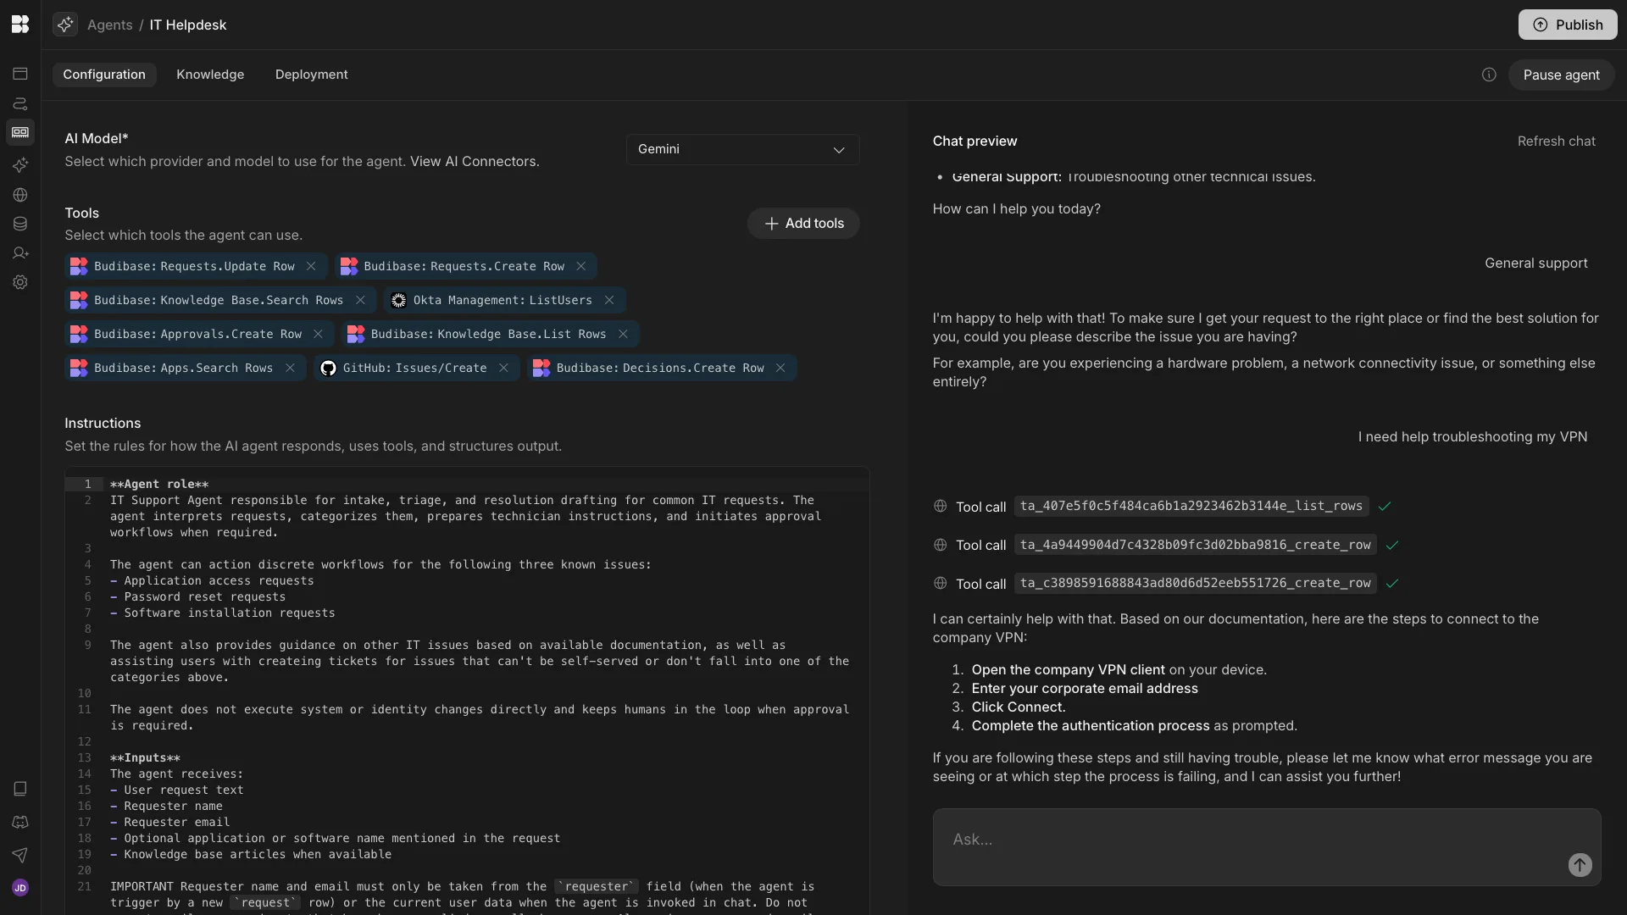Open the View AI Connectors link

coord(474,161)
